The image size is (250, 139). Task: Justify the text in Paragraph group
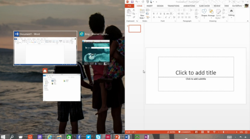[189, 17]
